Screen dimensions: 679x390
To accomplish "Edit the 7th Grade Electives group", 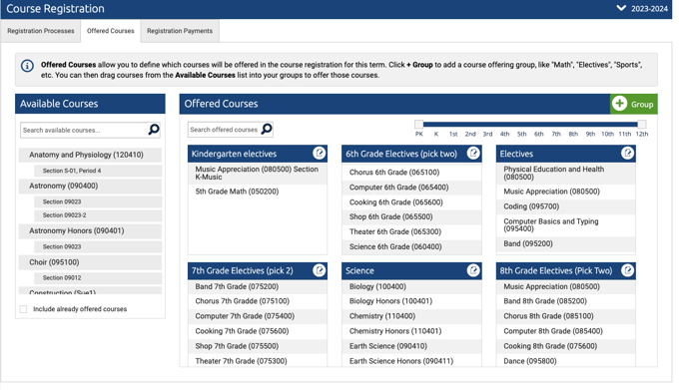I will pyautogui.click(x=320, y=270).
